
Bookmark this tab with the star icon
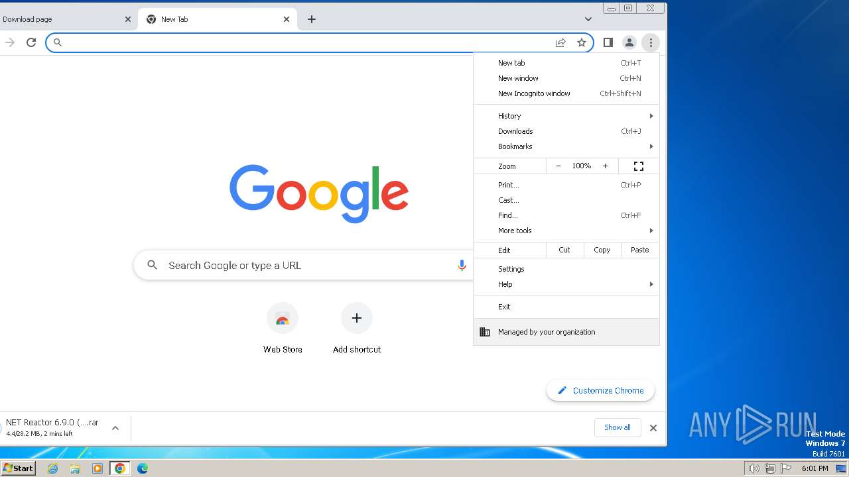582,42
